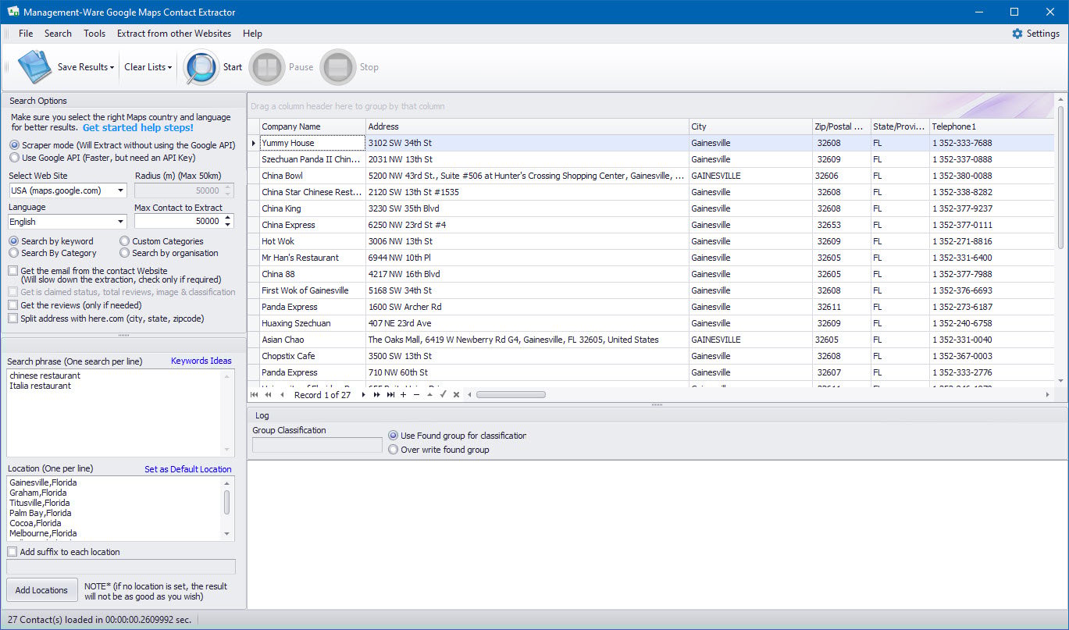Enable Get the reviews checkbox
Viewport: 1069px width, 630px height.
13,305
